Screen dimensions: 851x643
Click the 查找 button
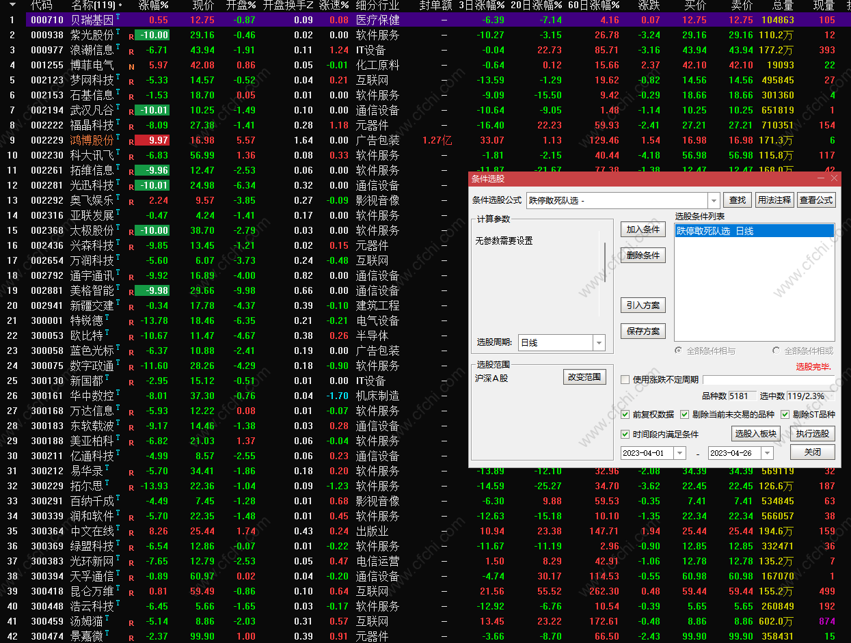click(738, 200)
